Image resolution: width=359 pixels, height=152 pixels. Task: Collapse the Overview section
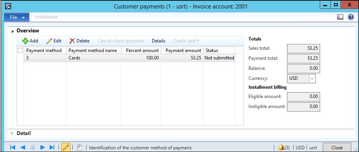pos(12,31)
